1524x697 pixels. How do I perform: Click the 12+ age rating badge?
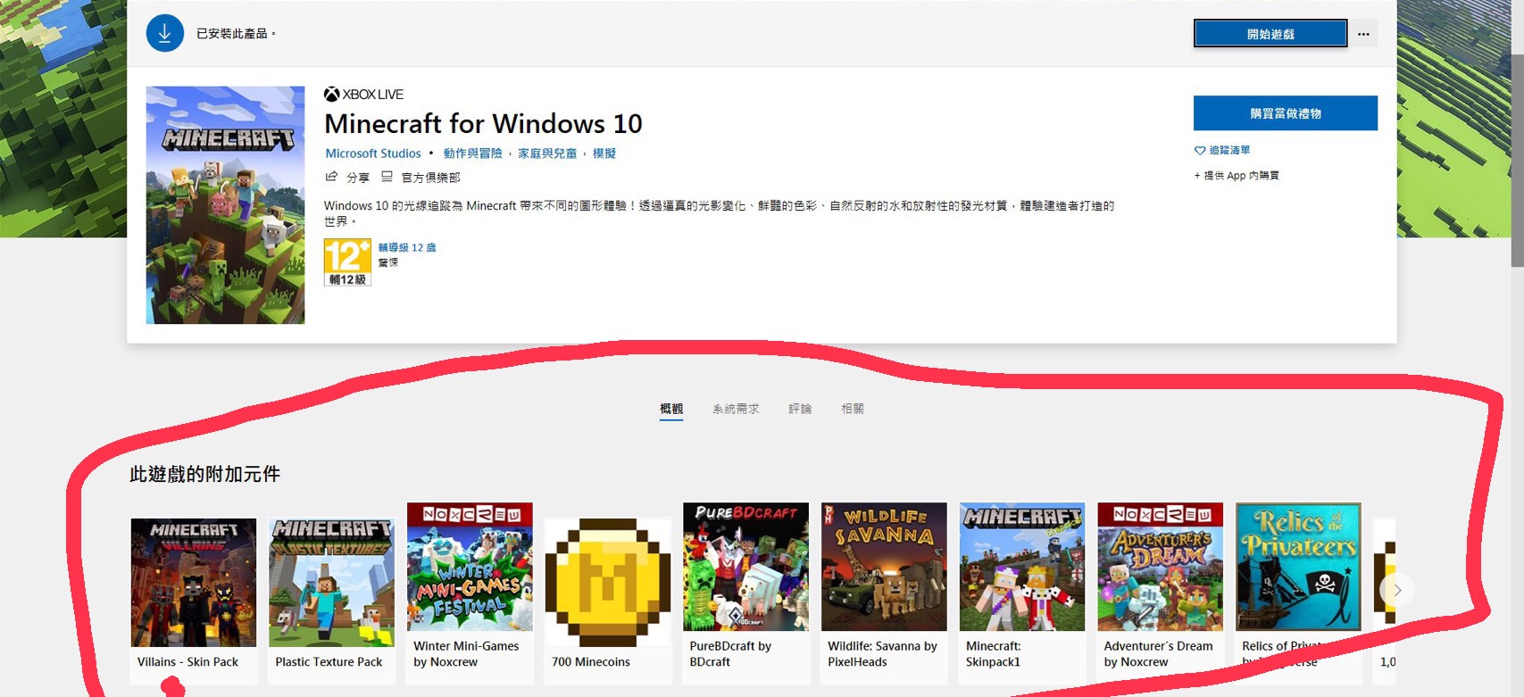(347, 262)
